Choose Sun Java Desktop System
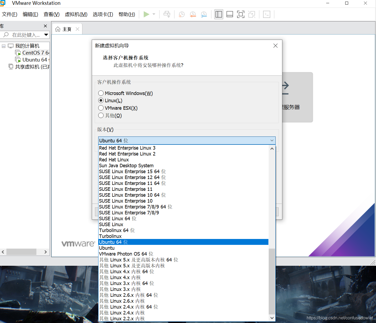 coord(183,166)
